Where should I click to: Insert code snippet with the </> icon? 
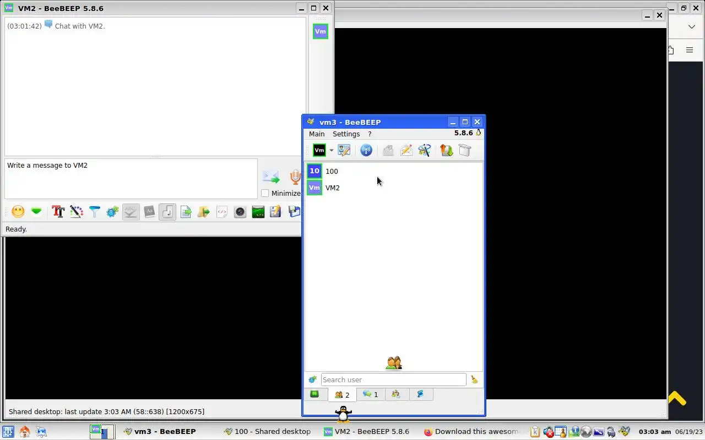tap(222, 211)
